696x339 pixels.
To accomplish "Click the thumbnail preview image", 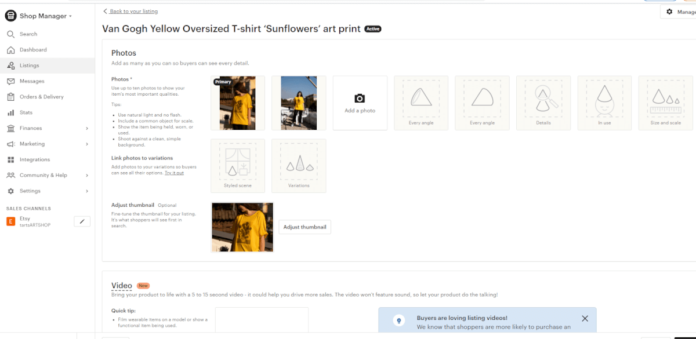I will pyautogui.click(x=242, y=227).
